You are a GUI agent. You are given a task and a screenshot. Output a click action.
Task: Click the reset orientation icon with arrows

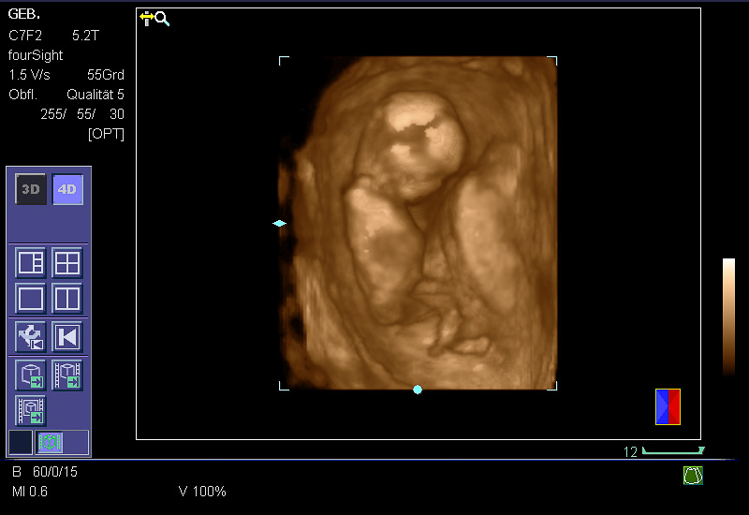(31, 337)
